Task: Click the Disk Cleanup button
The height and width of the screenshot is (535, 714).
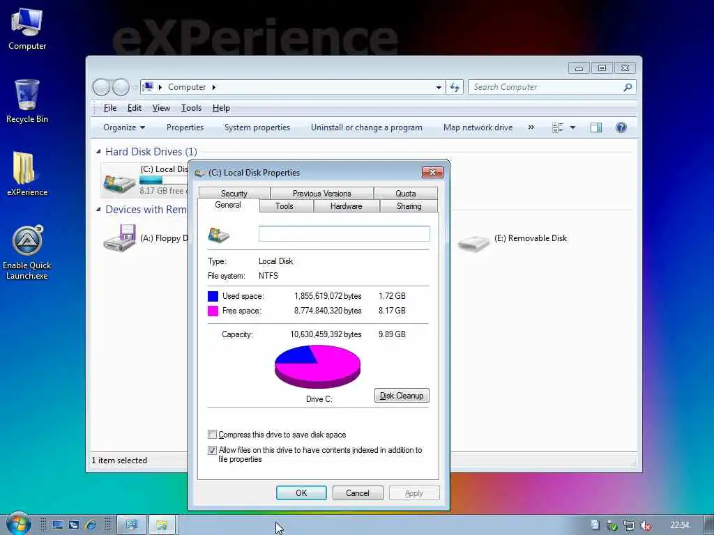Action: coord(402,396)
